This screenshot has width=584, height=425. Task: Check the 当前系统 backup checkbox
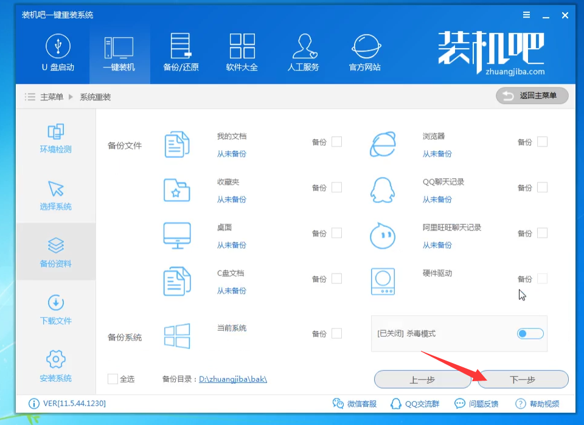(x=336, y=333)
